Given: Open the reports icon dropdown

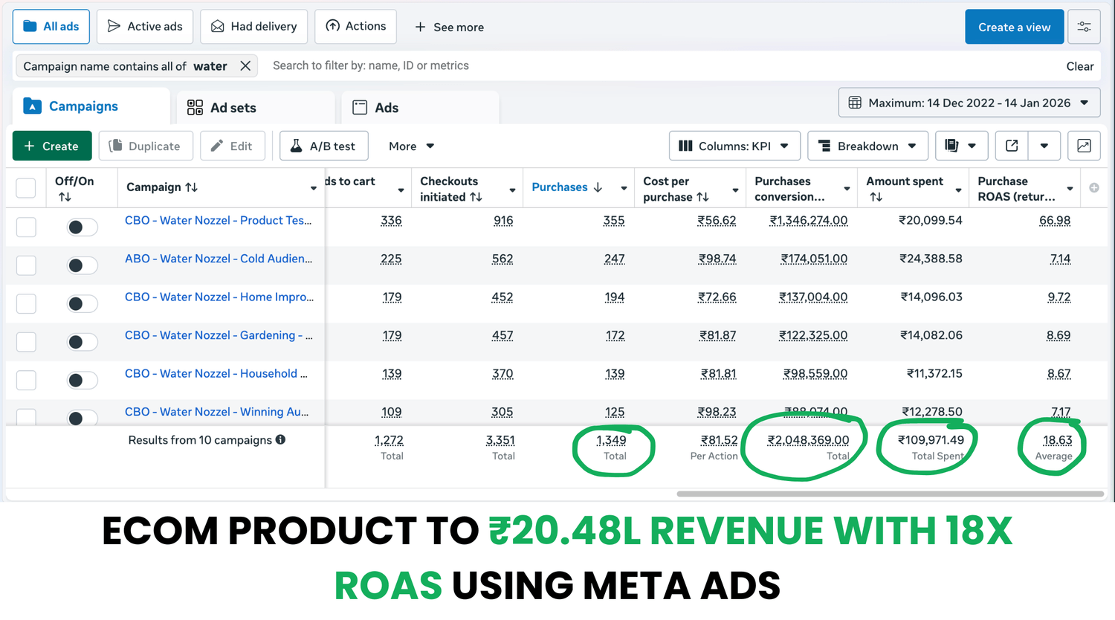Looking at the screenshot, I should (x=960, y=146).
